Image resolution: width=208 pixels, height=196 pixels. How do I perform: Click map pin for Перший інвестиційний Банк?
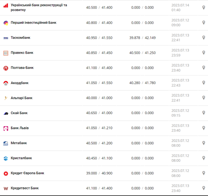tap(204, 23)
